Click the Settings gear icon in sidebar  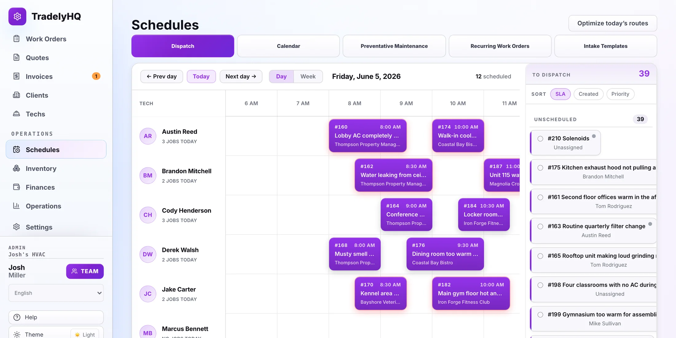coord(17,227)
